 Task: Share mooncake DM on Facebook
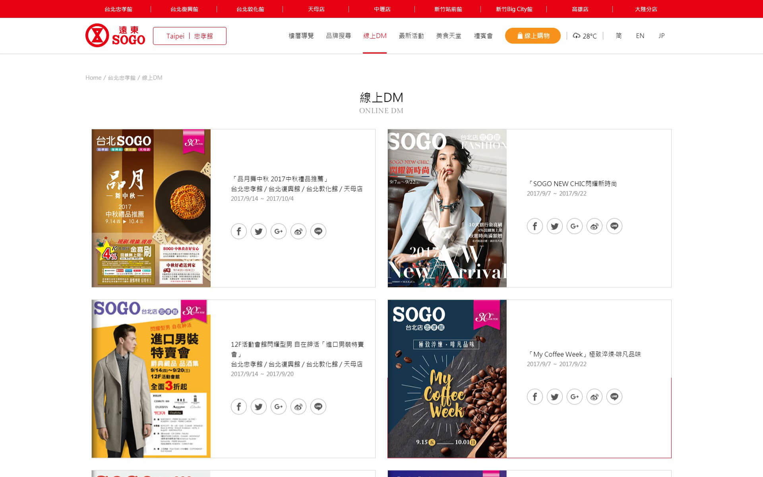coord(239,231)
